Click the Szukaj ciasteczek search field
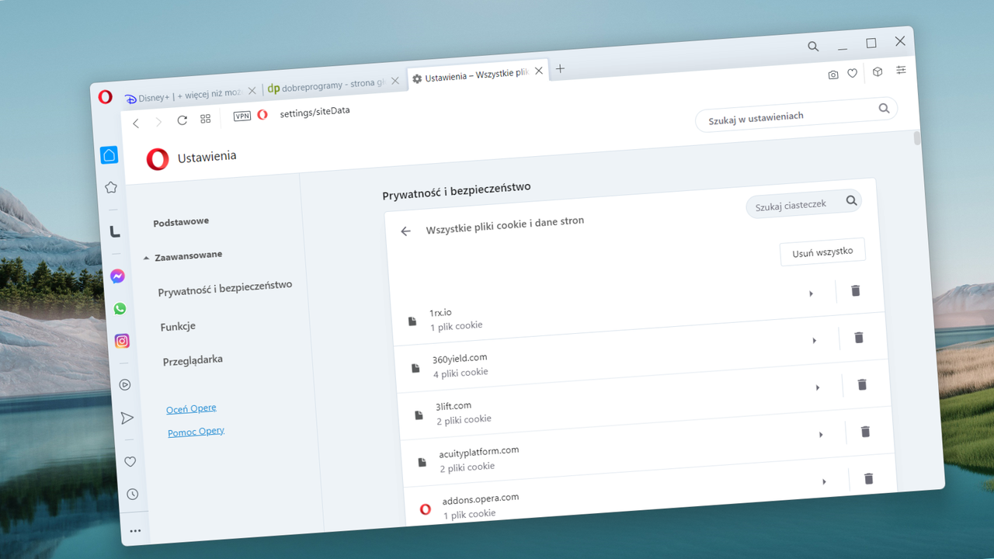994x559 pixels. coord(804,204)
